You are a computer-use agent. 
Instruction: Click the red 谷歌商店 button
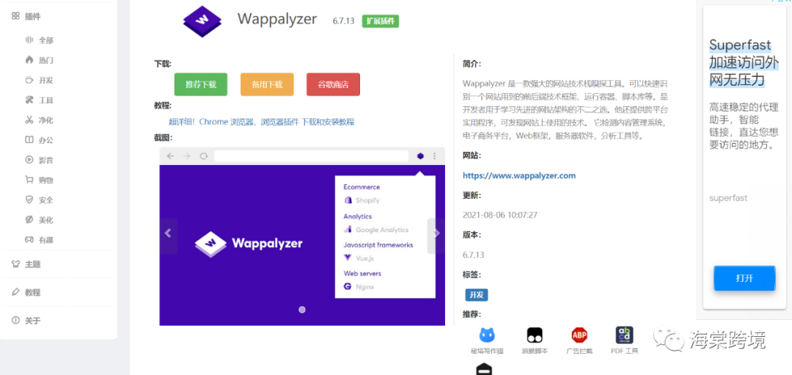[333, 84]
